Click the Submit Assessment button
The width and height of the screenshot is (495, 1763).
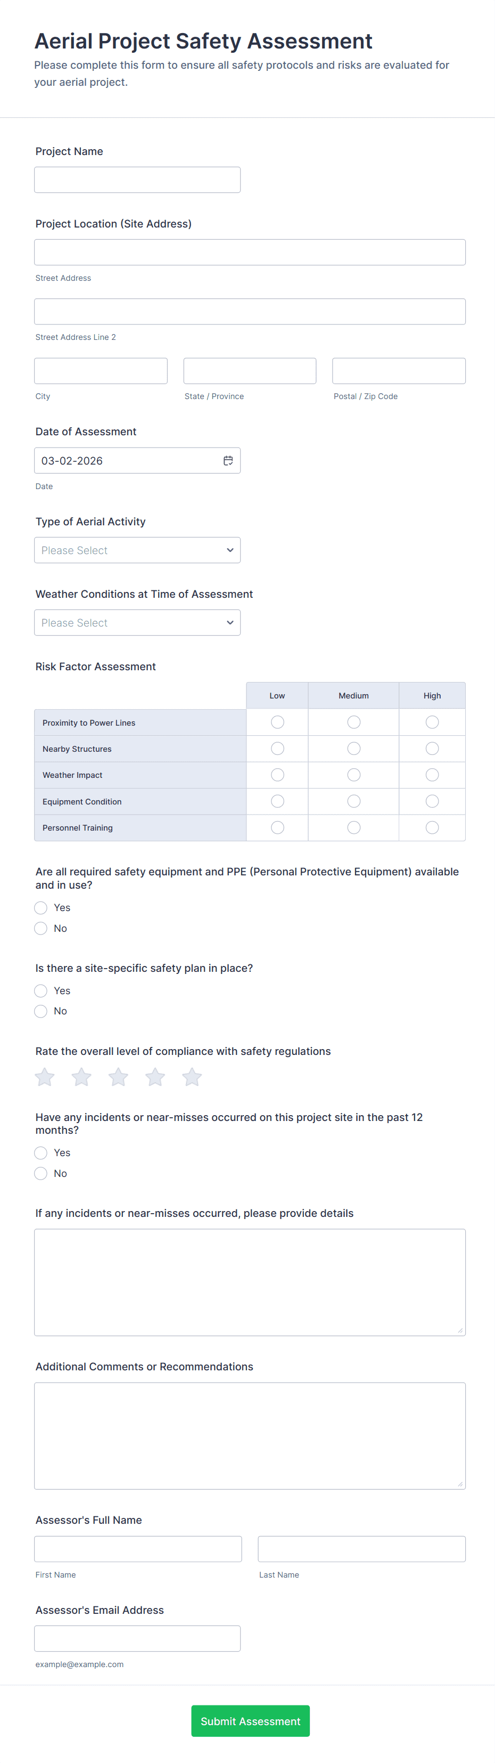point(250,1720)
